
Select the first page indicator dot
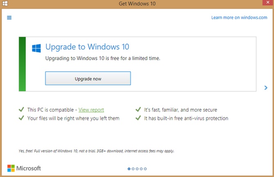coord(129,168)
